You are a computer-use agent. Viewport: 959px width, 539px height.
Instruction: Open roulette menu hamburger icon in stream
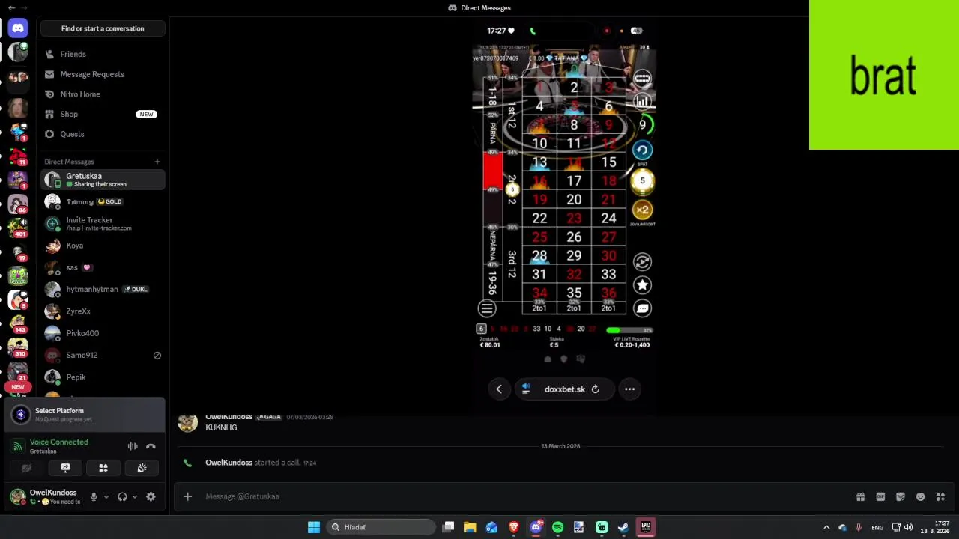(487, 308)
